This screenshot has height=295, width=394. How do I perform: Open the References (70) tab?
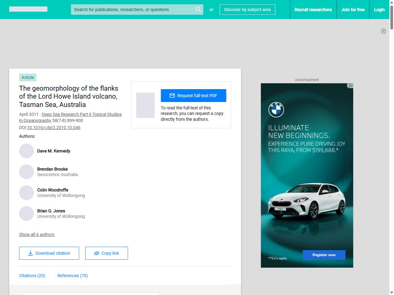pos(73,276)
